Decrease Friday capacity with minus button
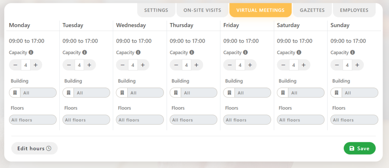The height and width of the screenshot is (168, 389). point(230,65)
